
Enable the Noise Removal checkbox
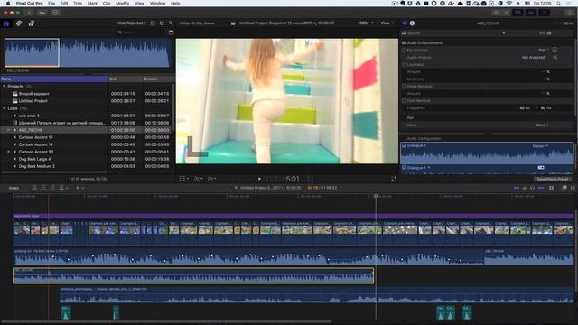point(404,87)
